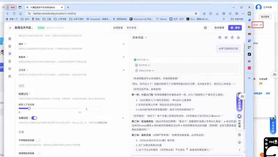The height and width of the screenshot is (157, 278).
Task: Switch to the 发布渠道 tab
Action: [x=131, y=28]
